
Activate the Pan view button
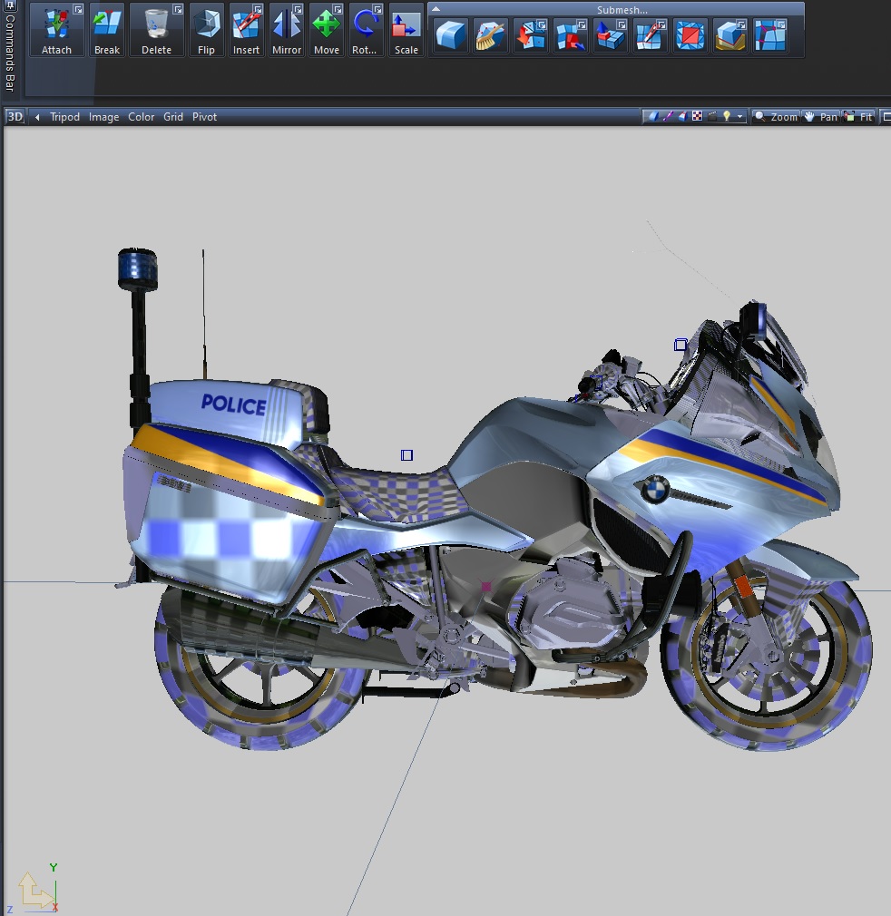(x=821, y=117)
